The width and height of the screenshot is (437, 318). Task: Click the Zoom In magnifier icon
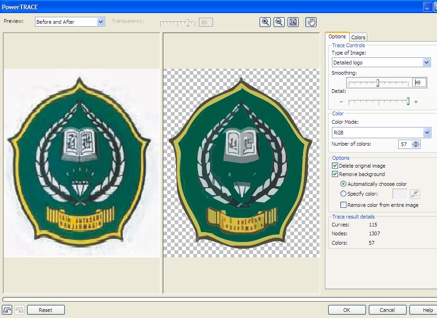point(265,22)
